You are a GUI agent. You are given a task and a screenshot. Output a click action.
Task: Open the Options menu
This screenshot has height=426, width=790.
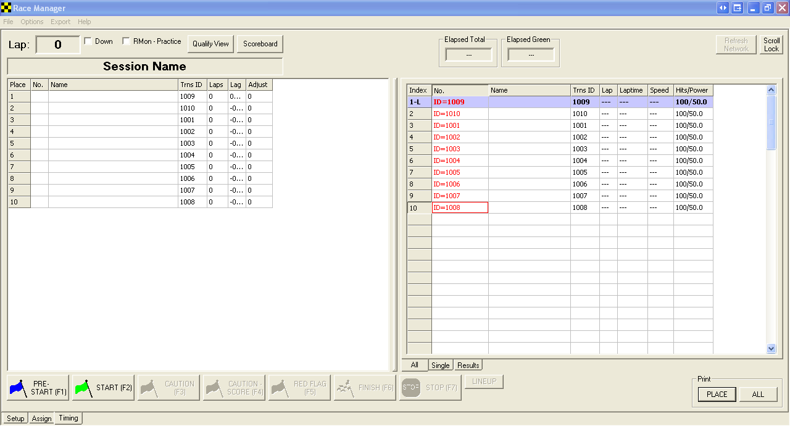click(32, 22)
